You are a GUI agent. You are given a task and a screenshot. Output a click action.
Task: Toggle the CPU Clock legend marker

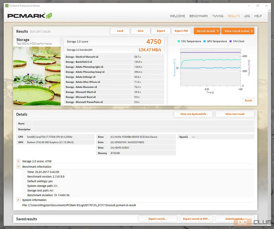(230, 42)
